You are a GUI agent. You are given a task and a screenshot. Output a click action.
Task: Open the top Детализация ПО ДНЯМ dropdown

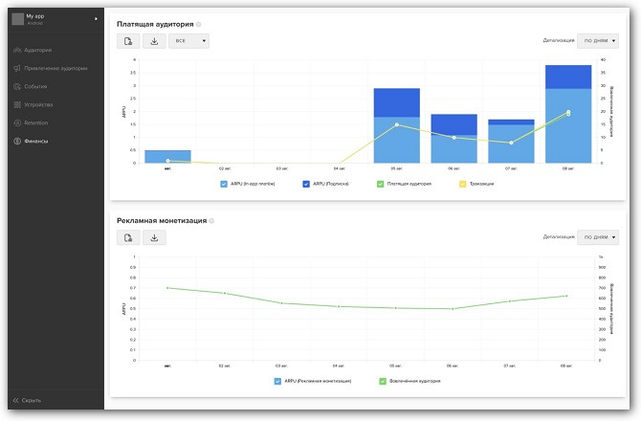coord(598,41)
